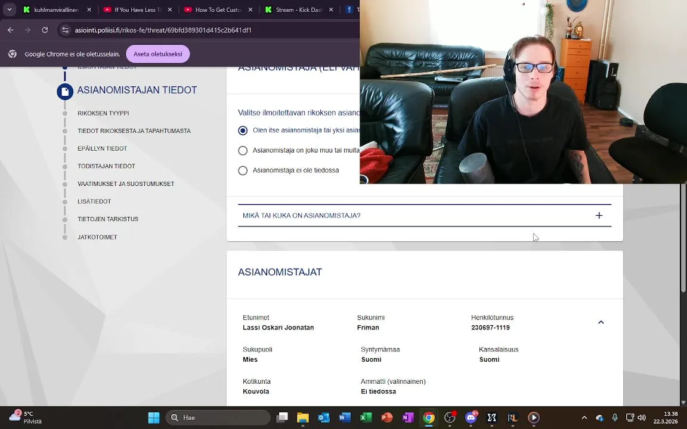Close the 'How To Get Custo' tab
687x429 pixels.
click(x=250, y=10)
